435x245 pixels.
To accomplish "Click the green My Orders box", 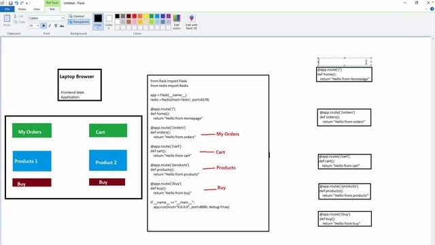I will coord(32,130).
